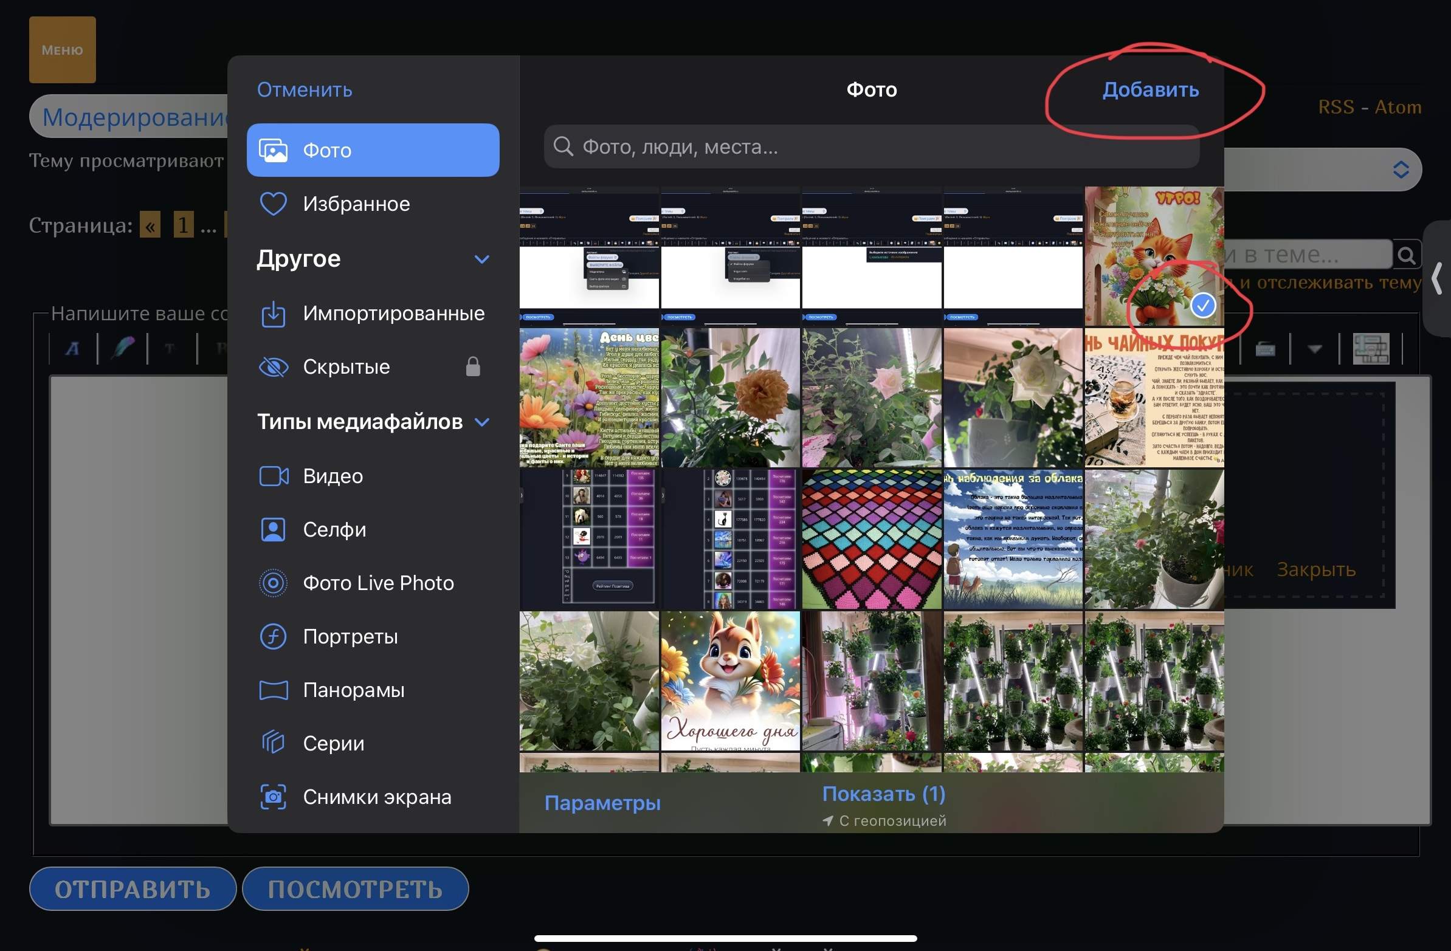Viewport: 1451px width, 951px height.
Task: Select the День цветов wildflower poster thumbnail
Action: pos(589,397)
